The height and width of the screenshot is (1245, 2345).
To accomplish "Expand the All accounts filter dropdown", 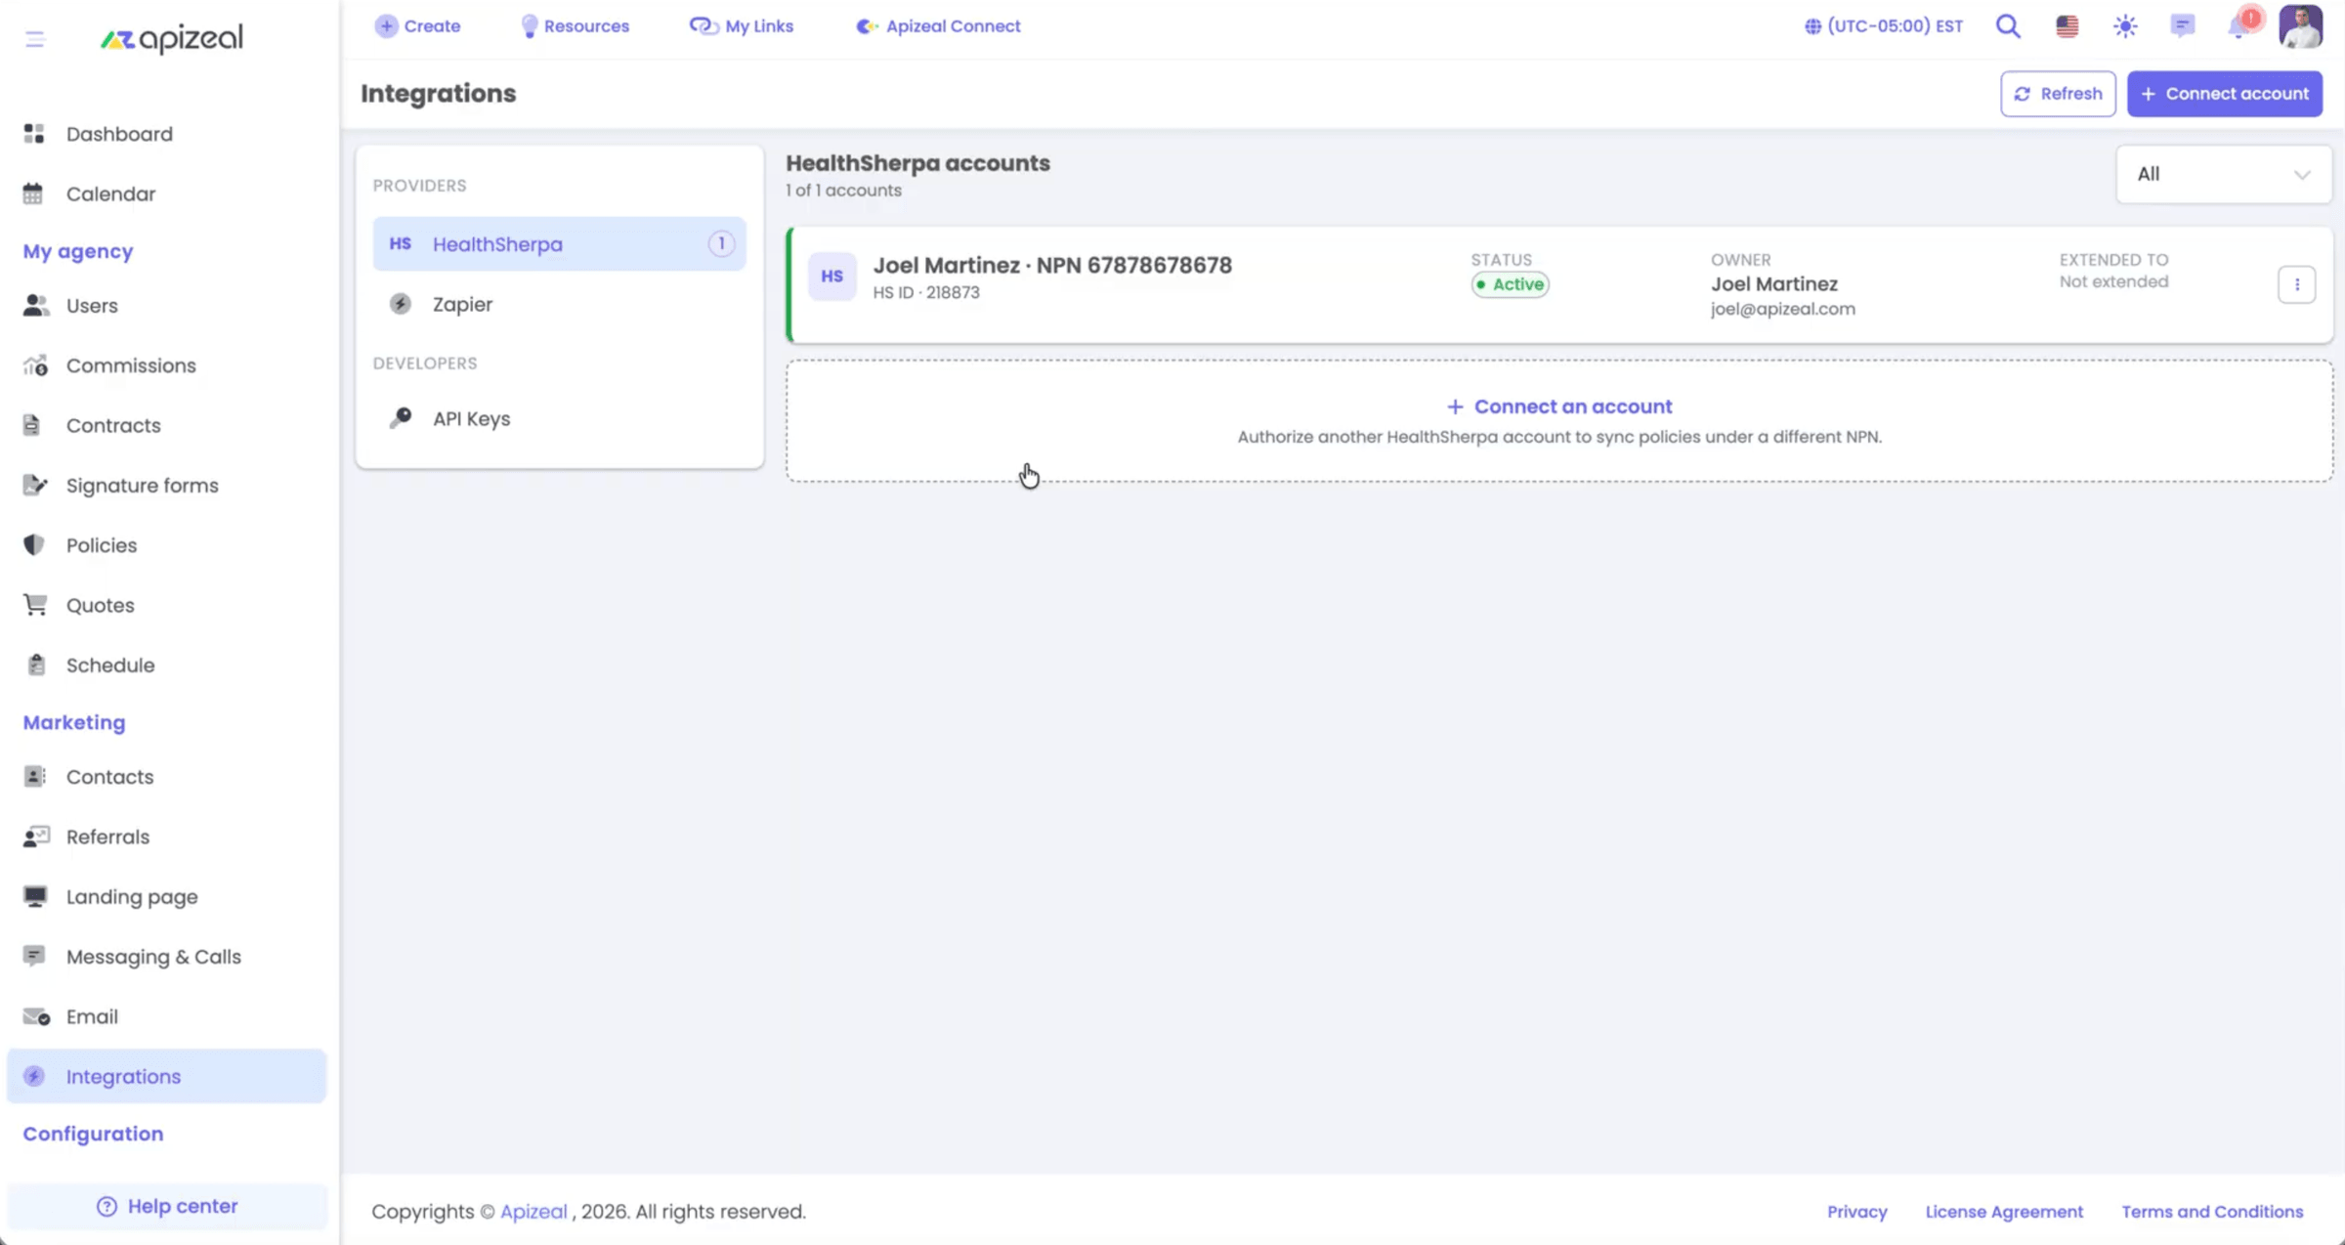I will (2224, 174).
